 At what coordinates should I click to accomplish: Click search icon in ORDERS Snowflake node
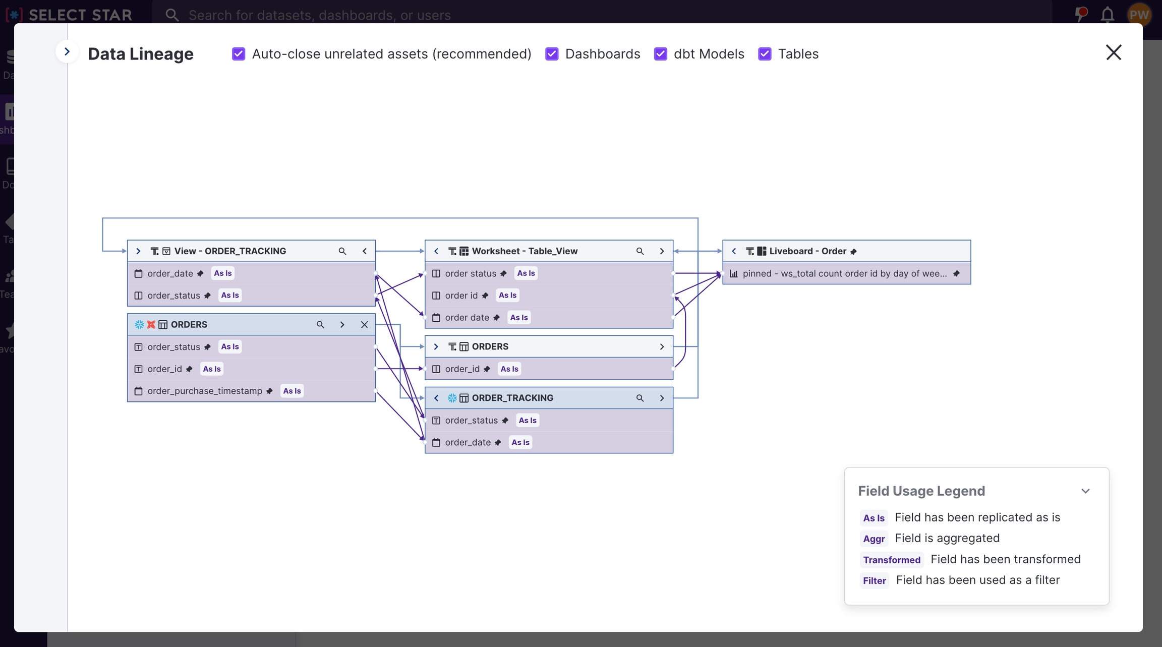pos(320,325)
